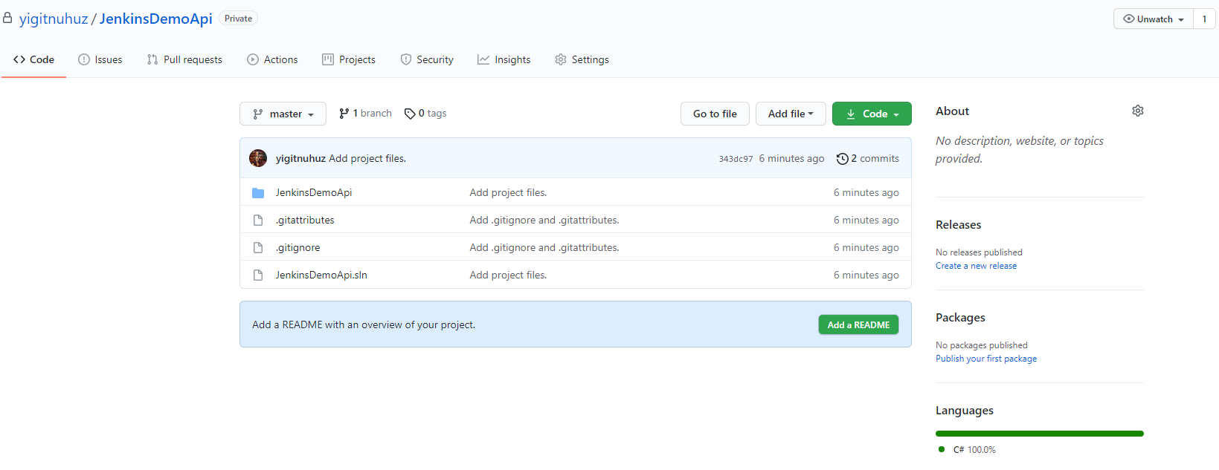
Task: Click the .gitattributes file icon
Action: click(258, 221)
